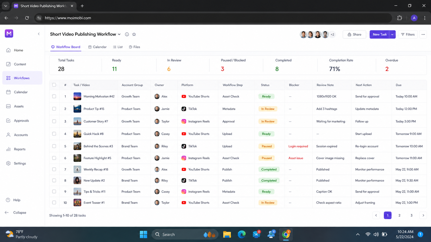
Task: Click Riley's avatar in Behind the Scenes row
Action: (x=157, y=146)
